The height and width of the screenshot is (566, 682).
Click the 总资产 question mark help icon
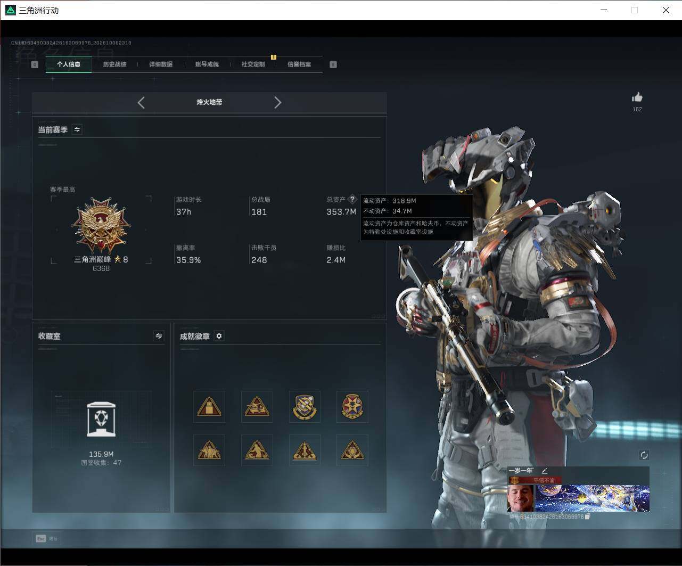tap(352, 199)
